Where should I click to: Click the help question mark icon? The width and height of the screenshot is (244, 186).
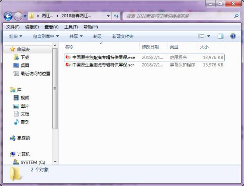click(x=233, y=36)
